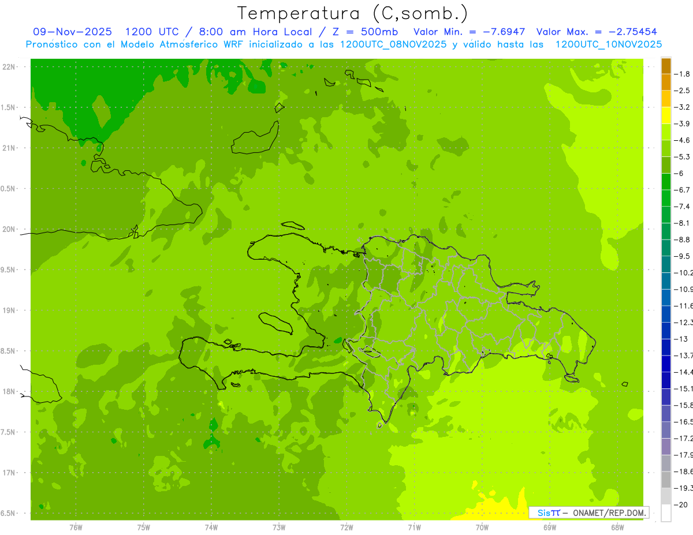Image resolution: width=693 pixels, height=535 pixels.
Task: Click the 20N latitude label
Action: pyautogui.click(x=9, y=229)
